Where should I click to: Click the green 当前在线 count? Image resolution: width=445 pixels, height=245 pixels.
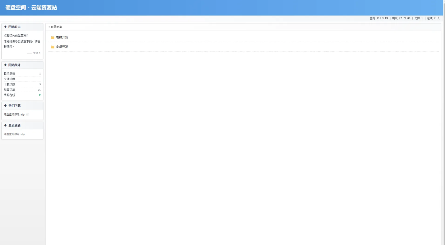40,95
